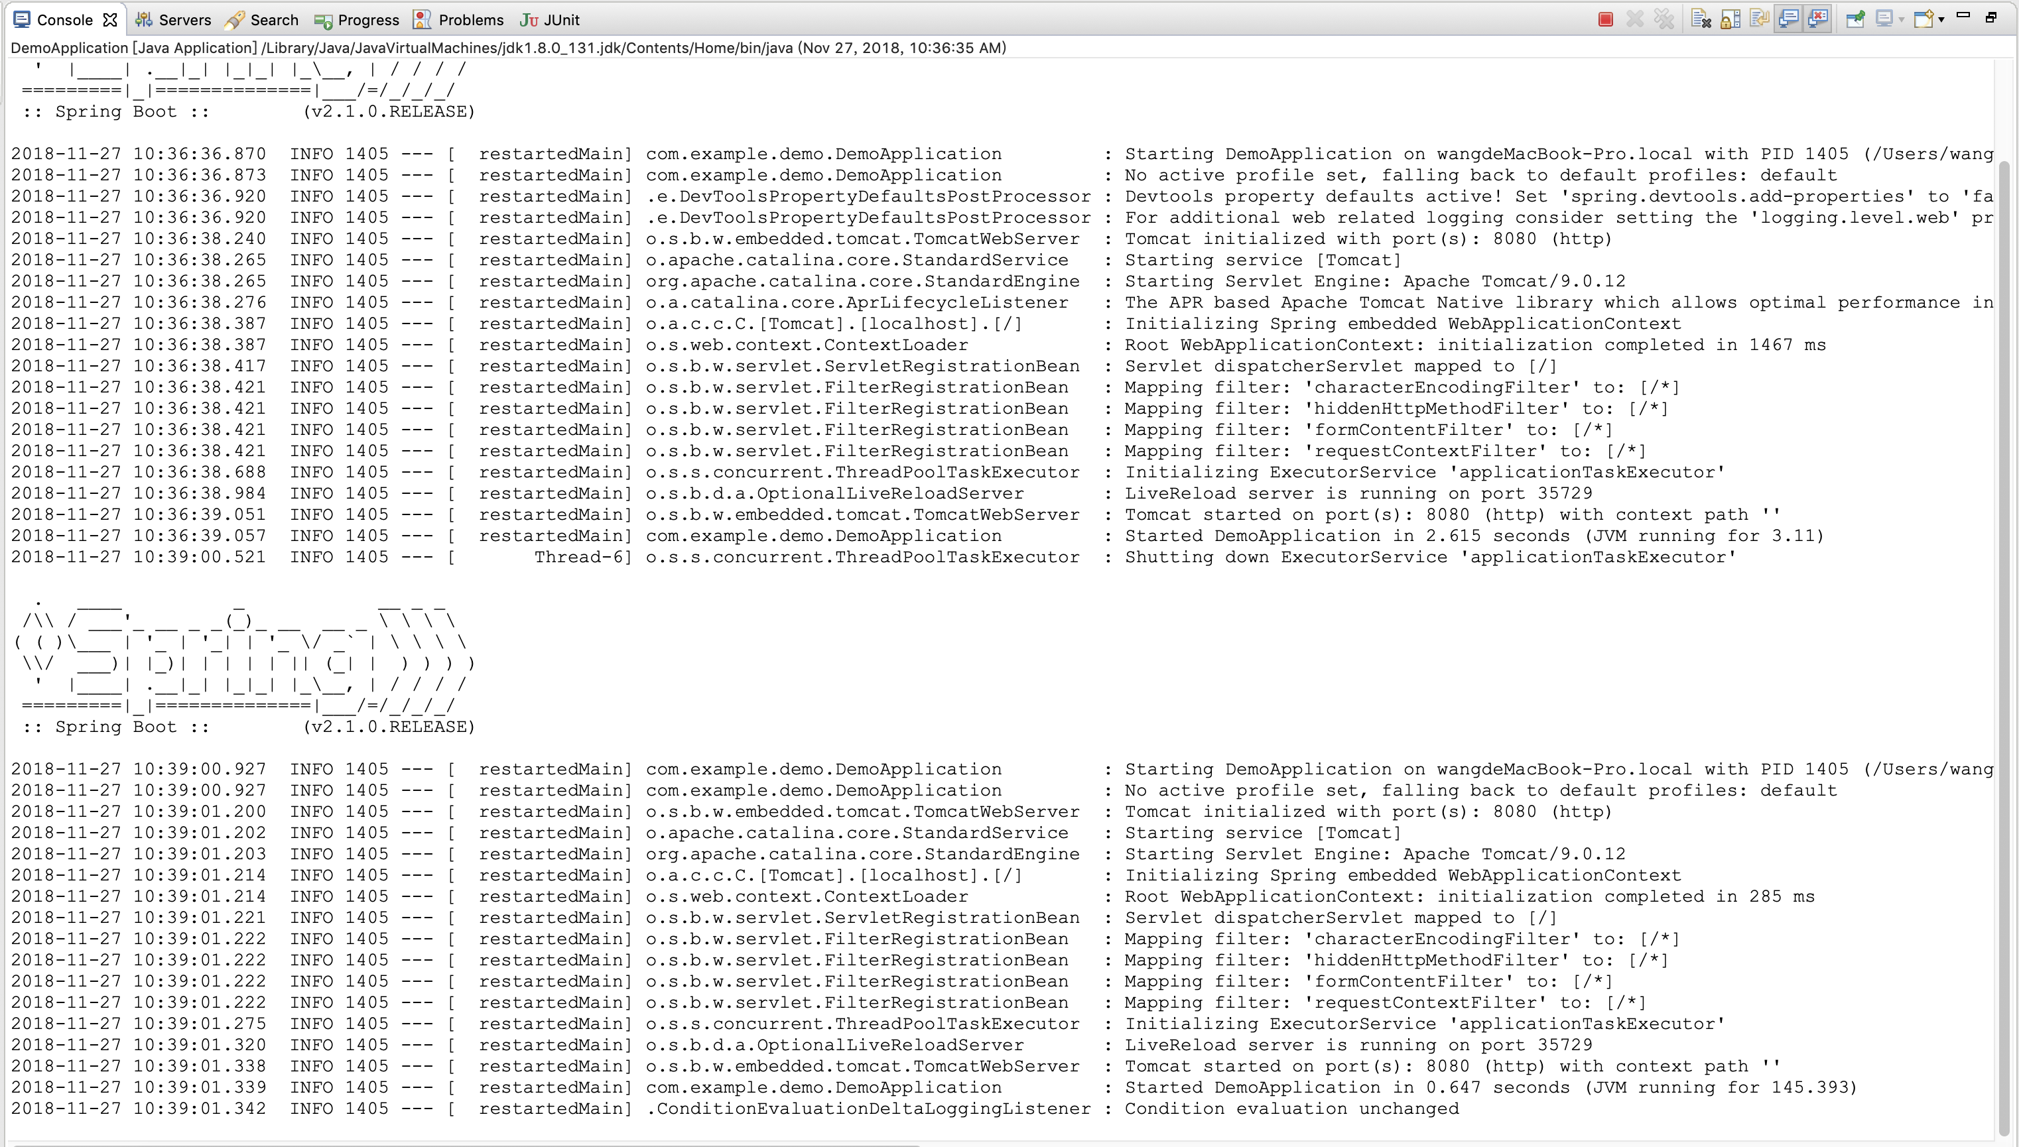Toggle show console when standard error changes
The height and width of the screenshot is (1147, 2019).
click(1819, 20)
